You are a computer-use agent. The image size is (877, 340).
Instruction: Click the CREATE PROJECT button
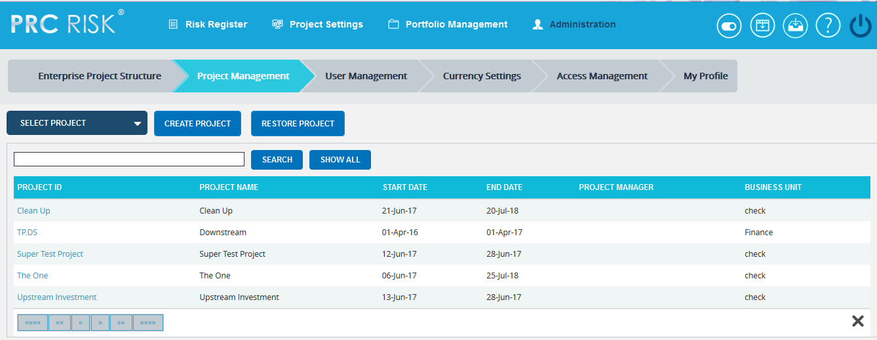197,123
